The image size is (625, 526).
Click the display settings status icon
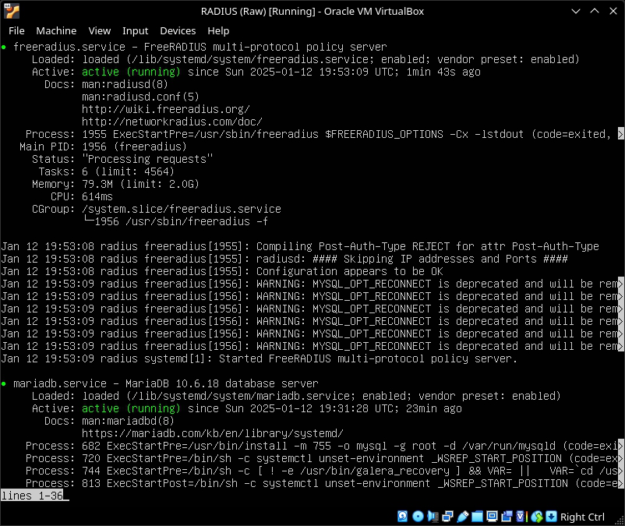pos(492,517)
